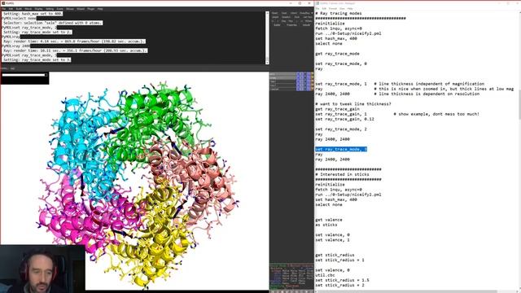
Task: Click the viewer text entry box
Action: (24, 75)
